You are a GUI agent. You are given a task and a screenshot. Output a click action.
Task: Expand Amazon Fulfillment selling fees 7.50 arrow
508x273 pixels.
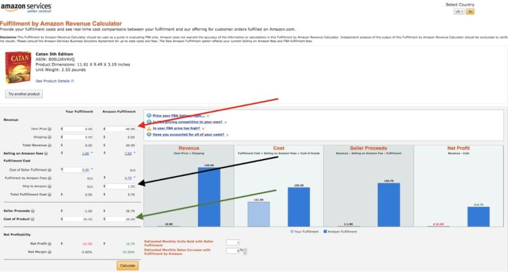tap(134, 153)
